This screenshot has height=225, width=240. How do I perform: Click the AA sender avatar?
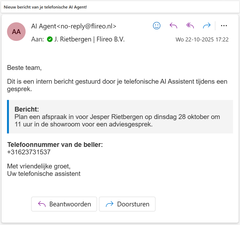[x=16, y=32]
